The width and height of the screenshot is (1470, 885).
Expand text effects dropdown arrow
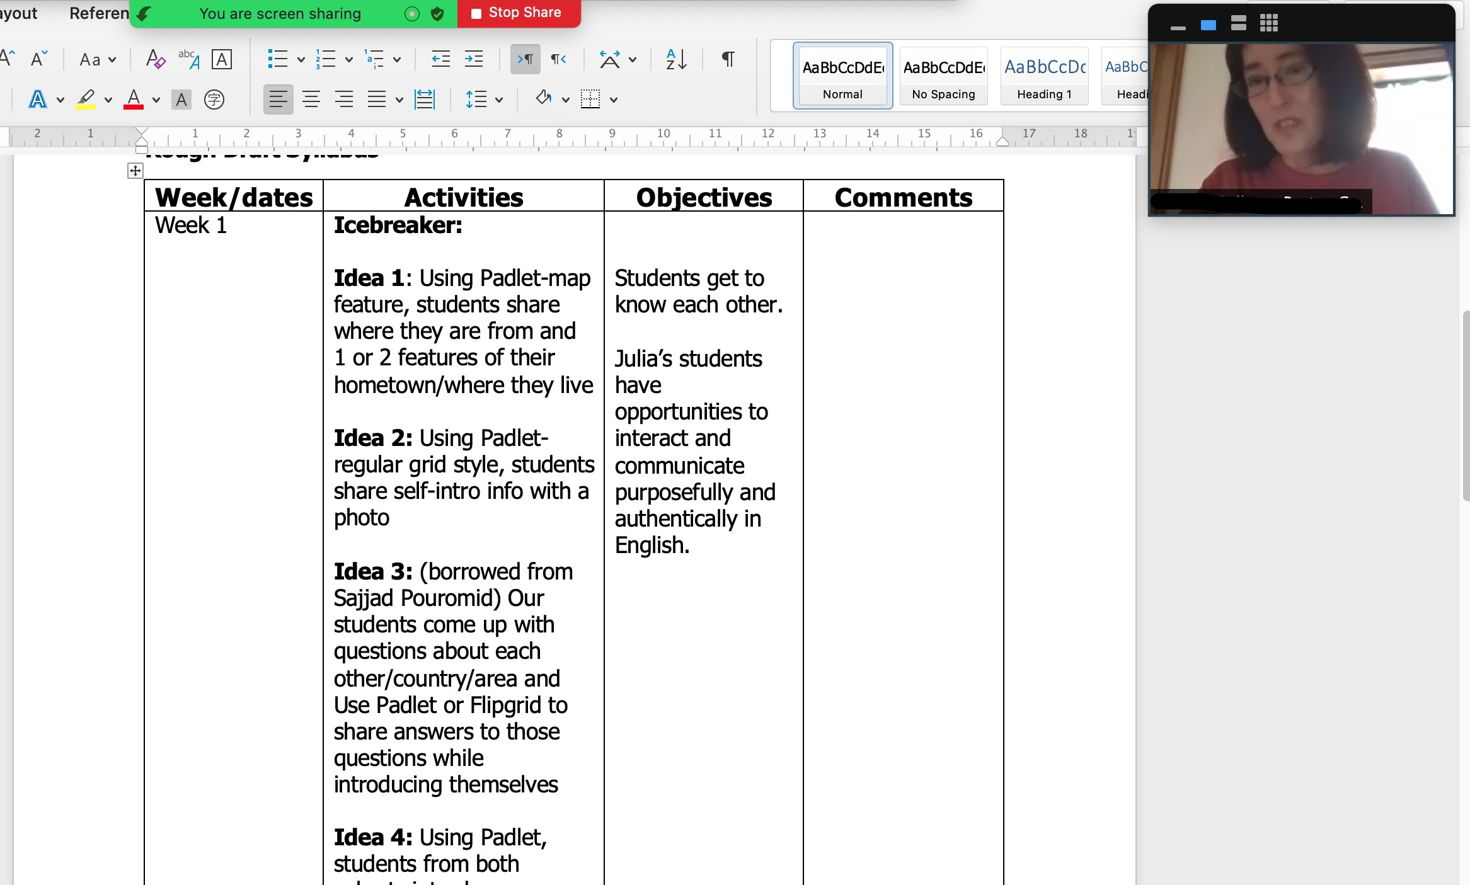click(x=60, y=100)
